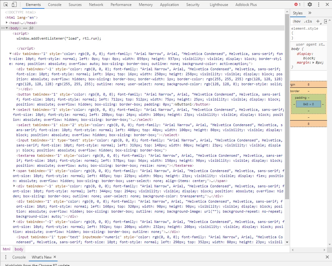Close the DevTools panel
Image resolution: width=332 pixels, height=266 pixels.
point(327,4)
